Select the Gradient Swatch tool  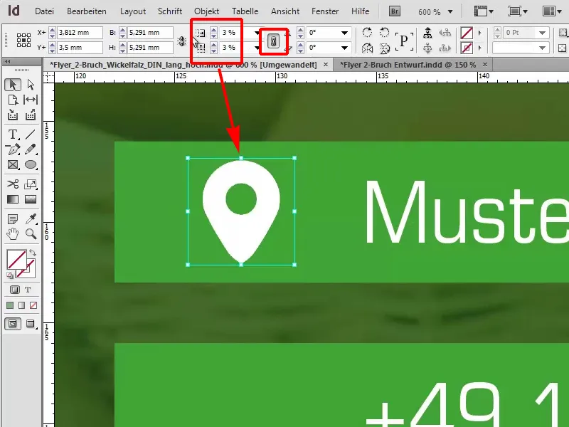tap(13, 199)
